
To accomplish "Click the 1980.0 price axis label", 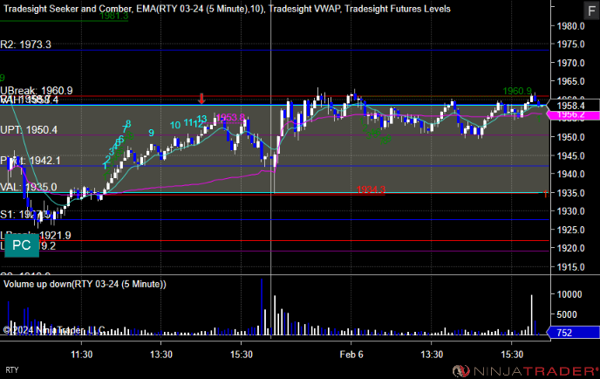I will (x=570, y=26).
